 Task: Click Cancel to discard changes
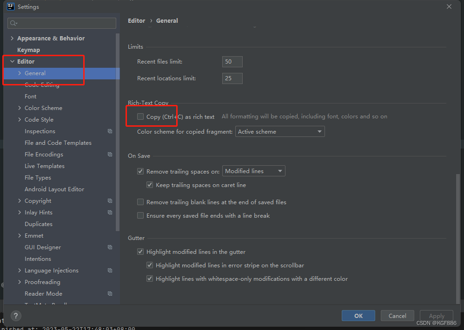(x=398, y=316)
